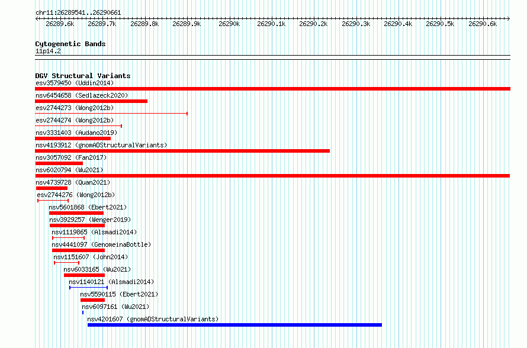The height and width of the screenshot is (348, 527).
Task: Click the nsv1119865 (Alsmadi2014) label
Action: click(x=94, y=232)
